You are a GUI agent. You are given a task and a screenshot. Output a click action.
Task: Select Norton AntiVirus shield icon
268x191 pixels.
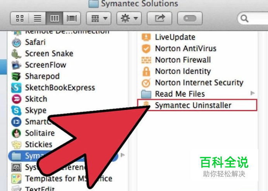tap(146, 49)
